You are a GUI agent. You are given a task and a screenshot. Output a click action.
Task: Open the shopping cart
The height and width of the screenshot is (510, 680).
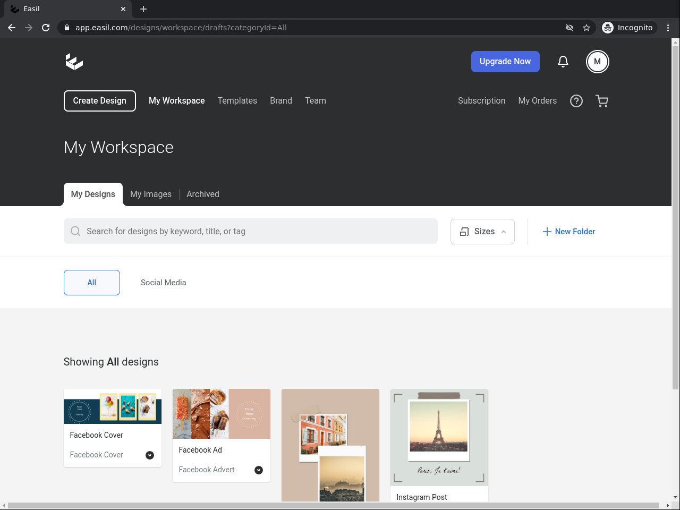point(602,101)
